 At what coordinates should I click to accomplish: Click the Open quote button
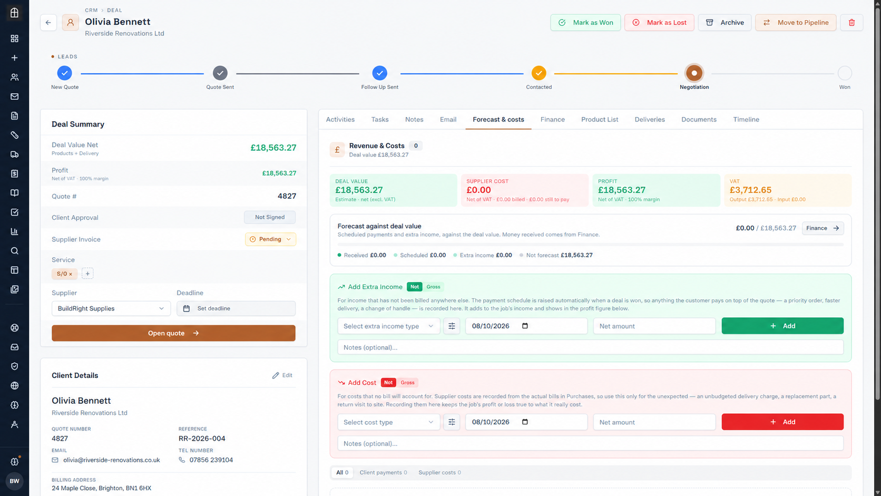(173, 333)
